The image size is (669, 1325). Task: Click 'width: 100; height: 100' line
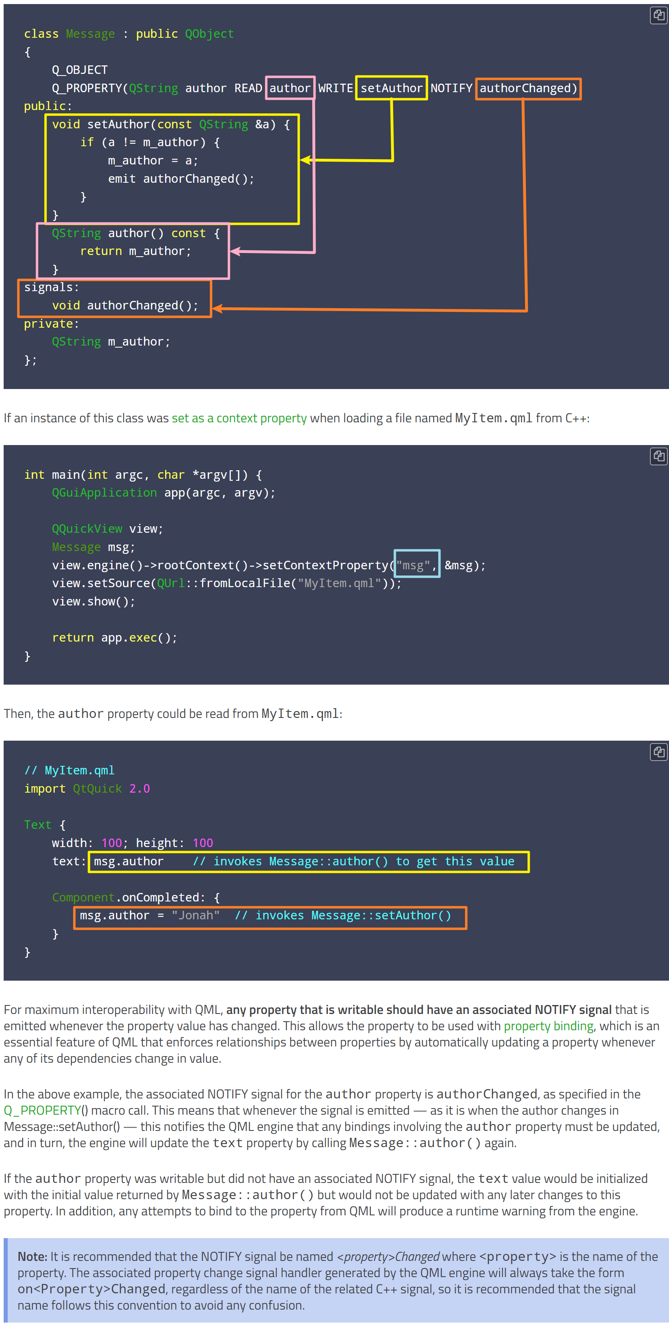(x=132, y=843)
